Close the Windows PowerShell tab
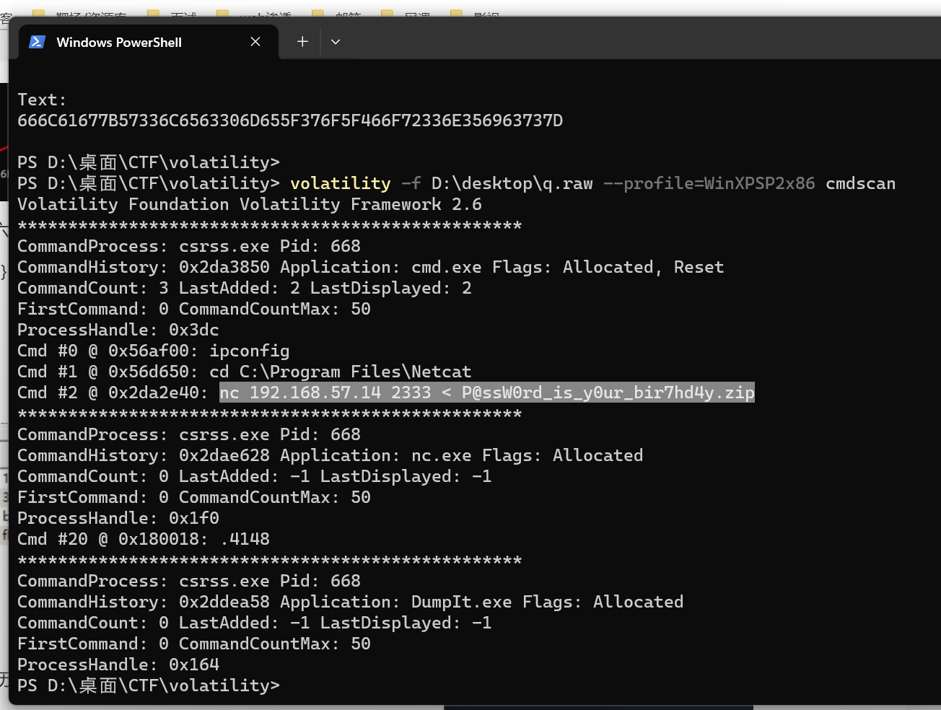 point(255,42)
